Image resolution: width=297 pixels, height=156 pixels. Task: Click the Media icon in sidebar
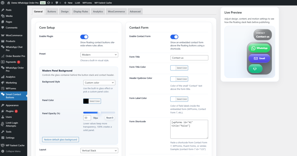(3, 16)
